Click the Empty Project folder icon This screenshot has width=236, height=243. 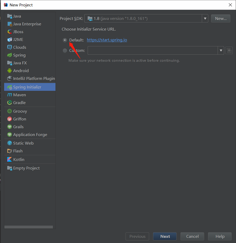pos(9,168)
